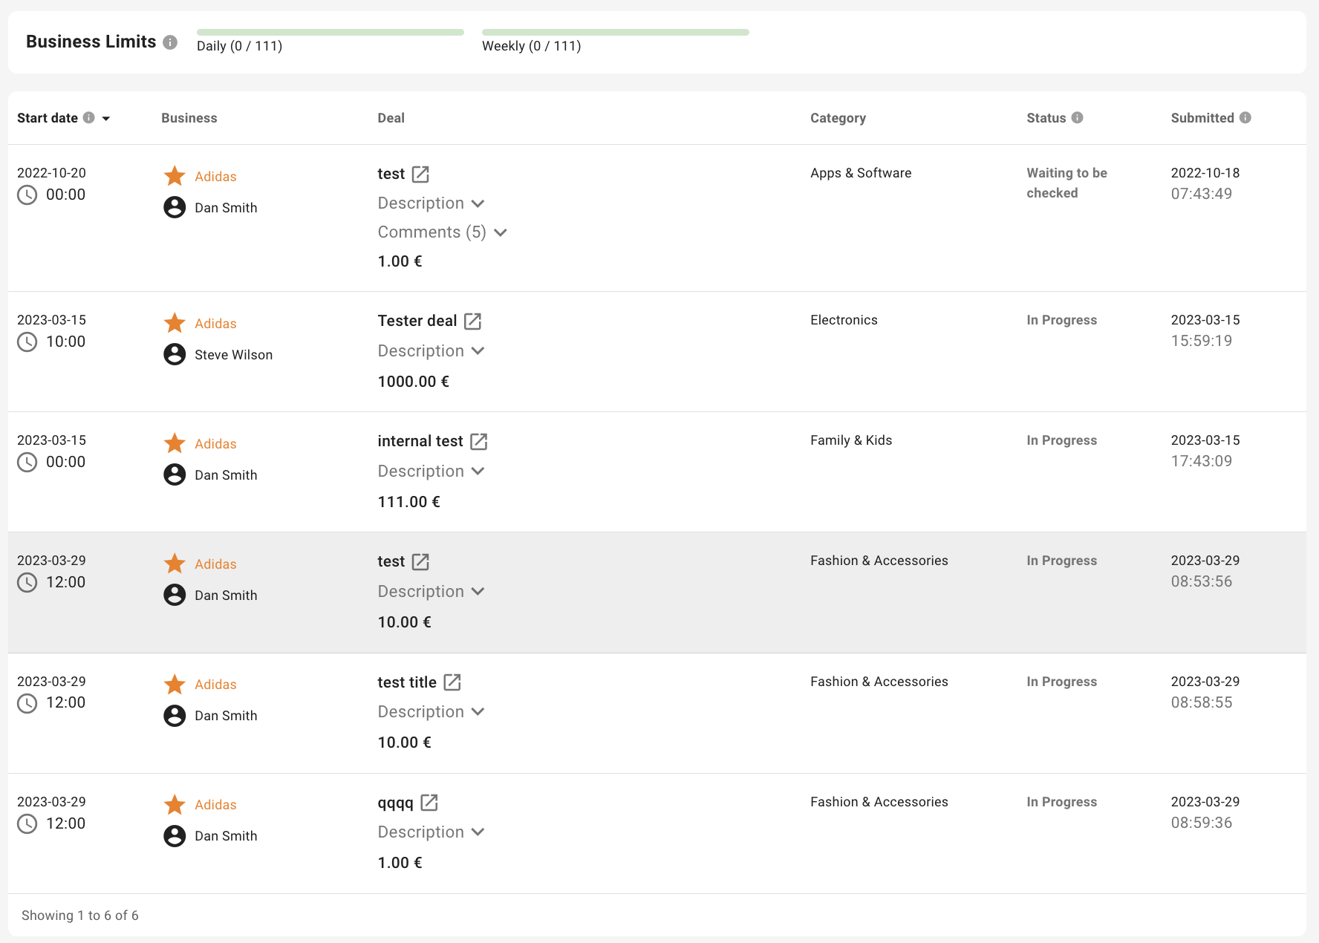Click the Deal column header
The image size is (1319, 943).
pyautogui.click(x=391, y=118)
